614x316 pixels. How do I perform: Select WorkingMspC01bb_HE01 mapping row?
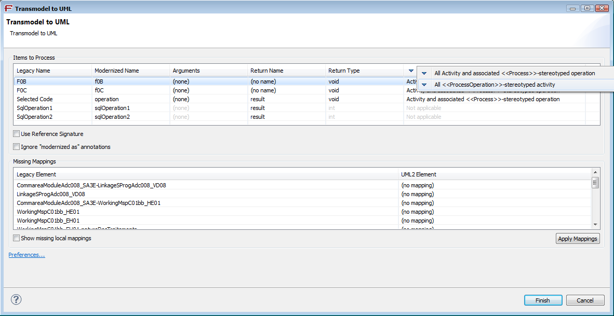click(x=302, y=212)
